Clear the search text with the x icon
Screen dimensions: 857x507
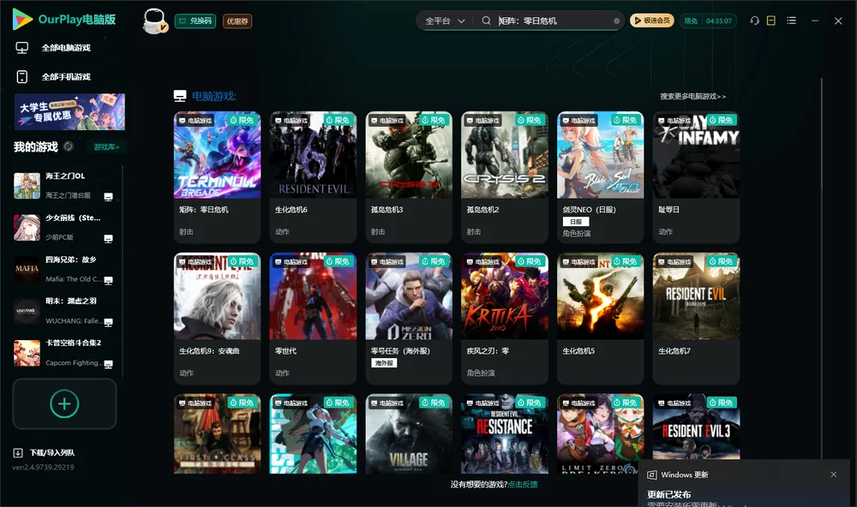[x=616, y=21]
